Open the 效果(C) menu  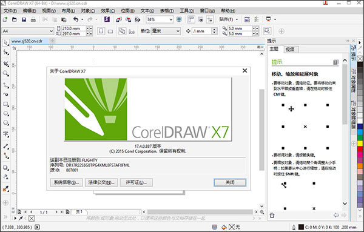point(108,11)
